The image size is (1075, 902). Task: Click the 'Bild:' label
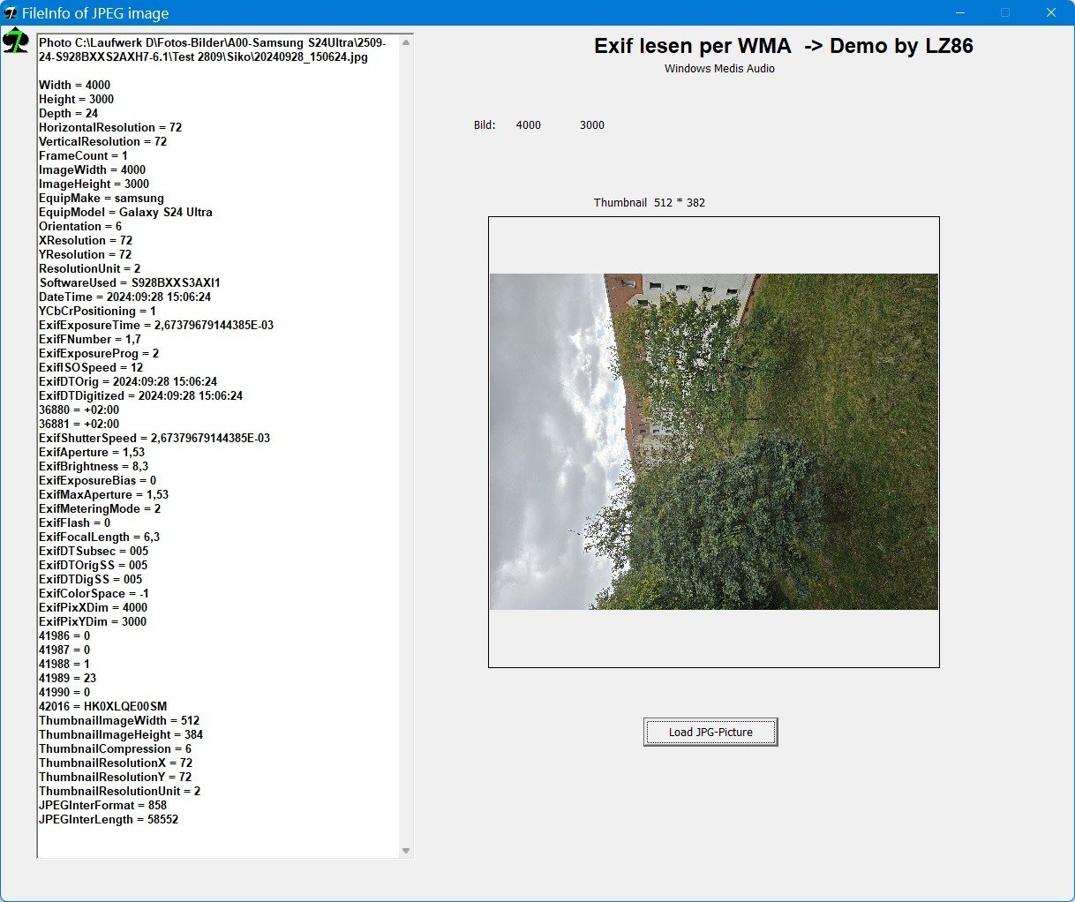485,124
